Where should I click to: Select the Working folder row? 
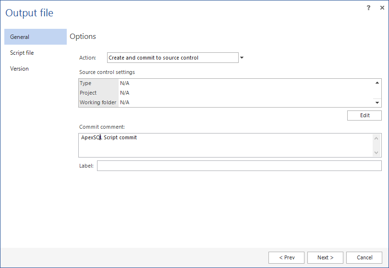(98, 102)
